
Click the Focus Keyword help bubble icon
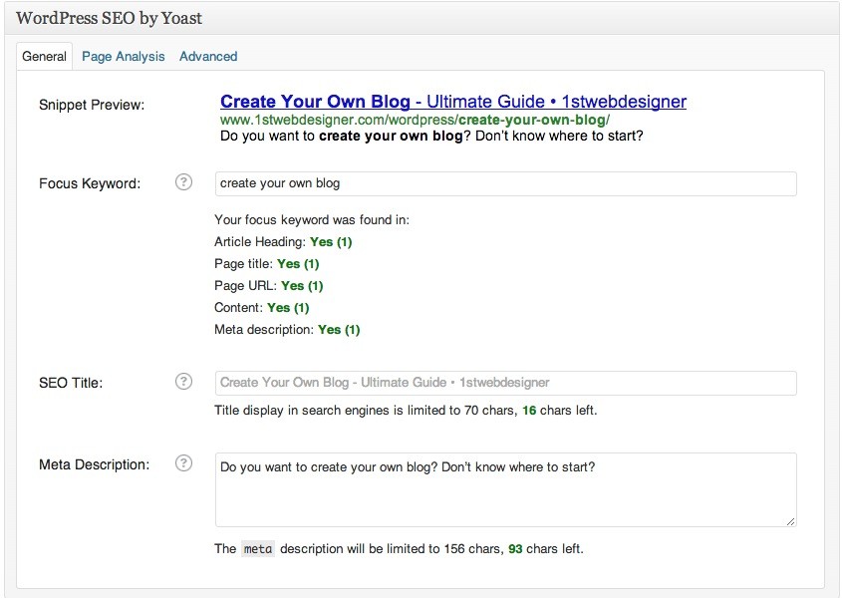point(184,182)
